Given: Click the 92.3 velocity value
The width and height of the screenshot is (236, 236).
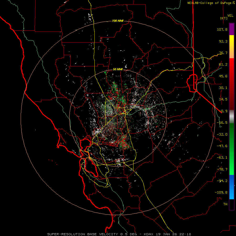Looking at the screenshot, I should 223,41.
